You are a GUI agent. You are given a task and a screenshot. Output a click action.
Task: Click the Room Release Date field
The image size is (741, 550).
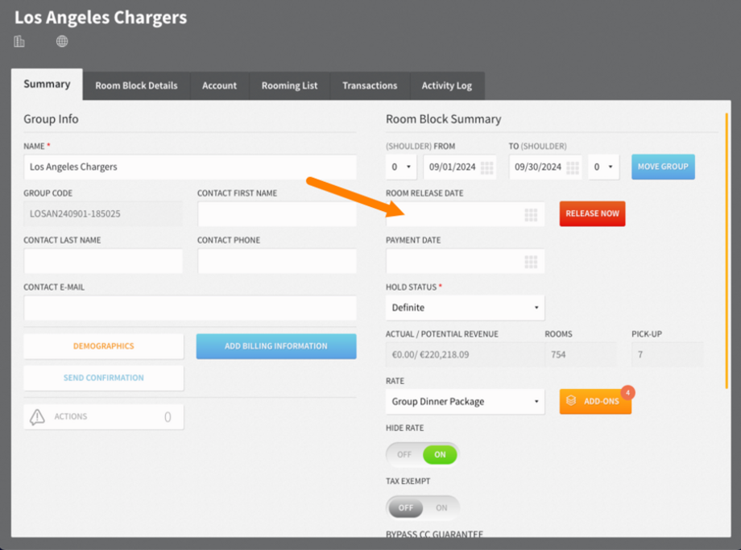coord(465,214)
